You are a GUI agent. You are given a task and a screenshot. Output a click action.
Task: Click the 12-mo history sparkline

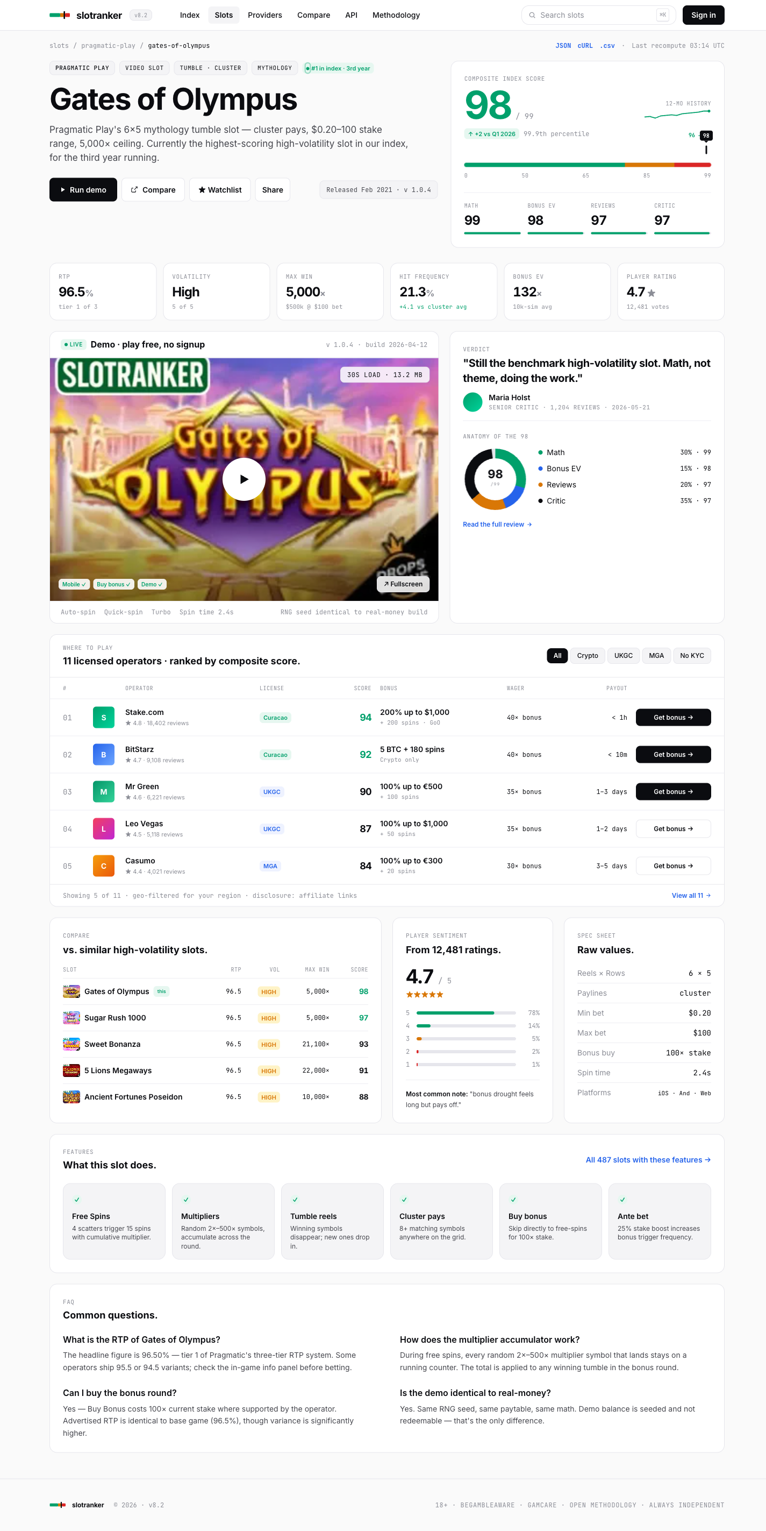click(677, 114)
